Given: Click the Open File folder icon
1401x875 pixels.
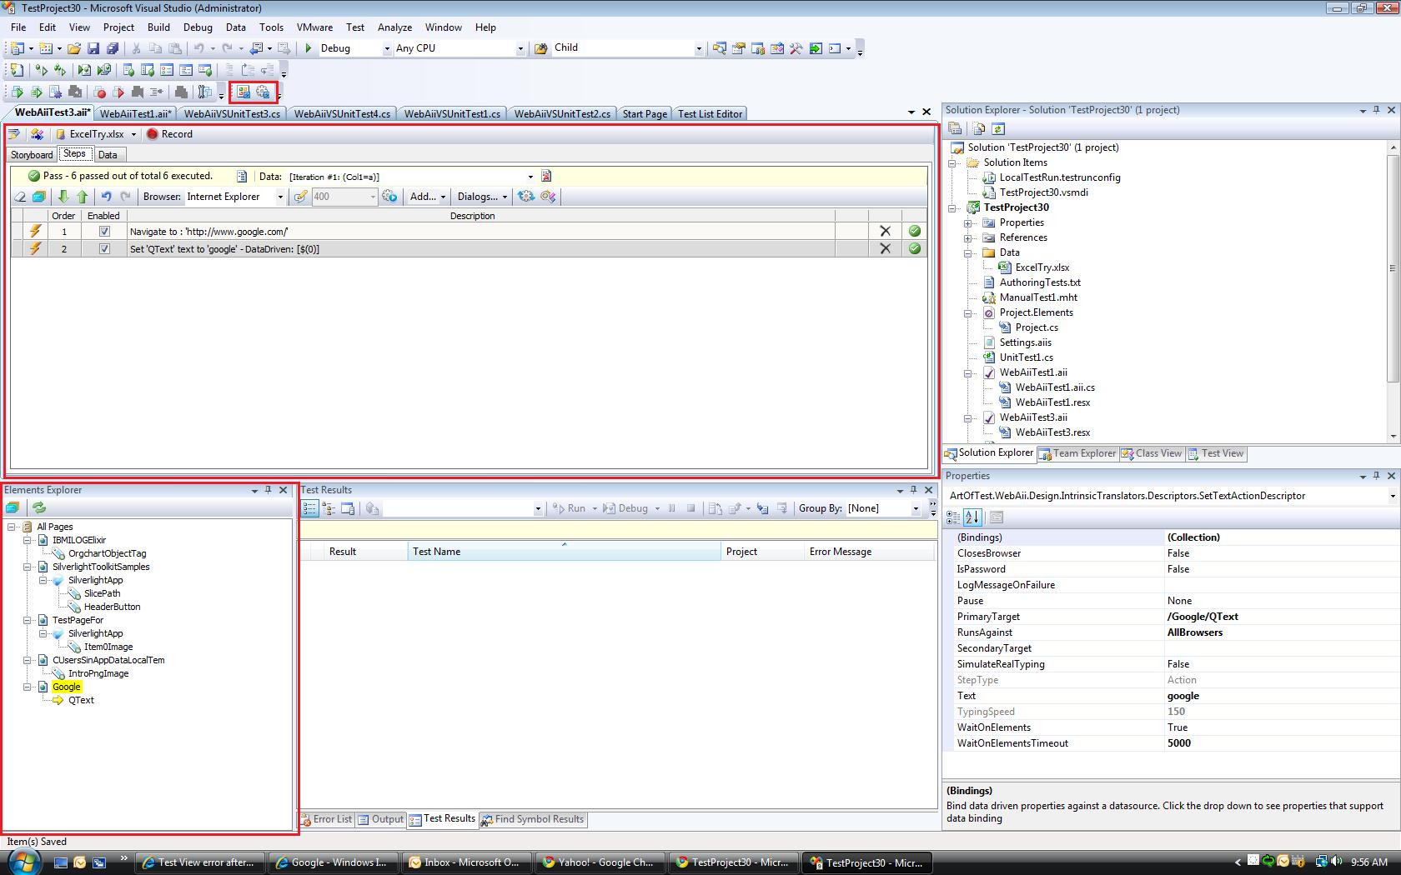Looking at the screenshot, I should pos(74,48).
